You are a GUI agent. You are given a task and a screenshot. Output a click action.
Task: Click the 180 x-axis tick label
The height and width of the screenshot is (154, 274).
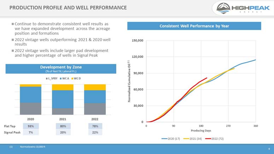(x=201, y=126)
